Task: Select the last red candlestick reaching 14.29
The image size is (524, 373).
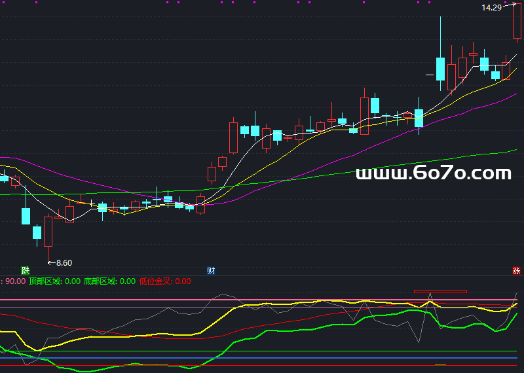Action: click(517, 22)
